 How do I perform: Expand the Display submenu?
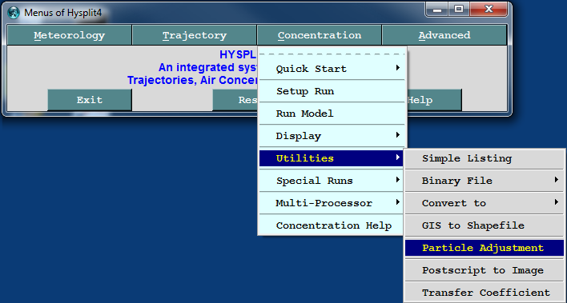pos(332,136)
